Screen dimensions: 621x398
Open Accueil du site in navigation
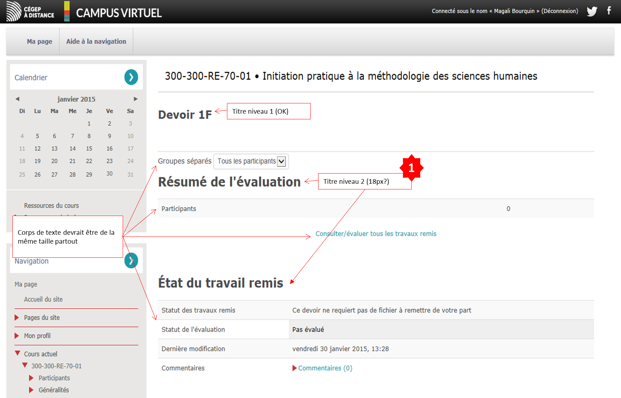coord(43,300)
